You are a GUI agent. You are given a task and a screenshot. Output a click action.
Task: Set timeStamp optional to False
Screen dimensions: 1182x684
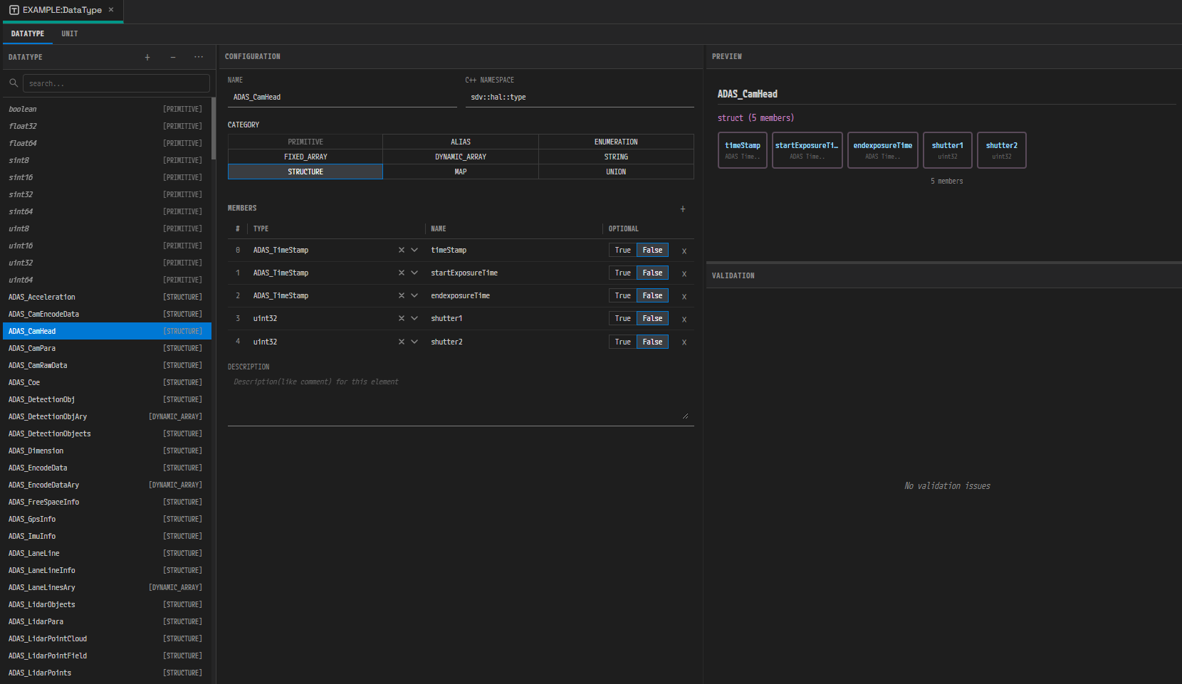click(x=652, y=250)
